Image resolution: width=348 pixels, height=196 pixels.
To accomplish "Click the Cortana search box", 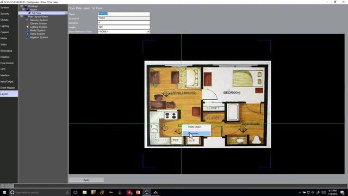I will pyautogui.click(x=40, y=192).
